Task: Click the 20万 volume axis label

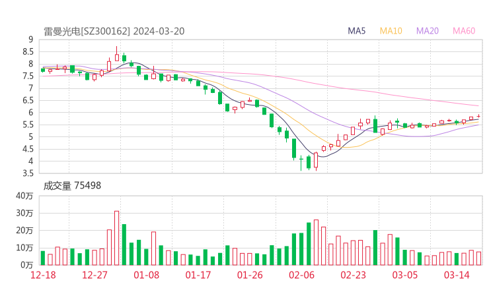Action: pyautogui.click(x=24, y=231)
